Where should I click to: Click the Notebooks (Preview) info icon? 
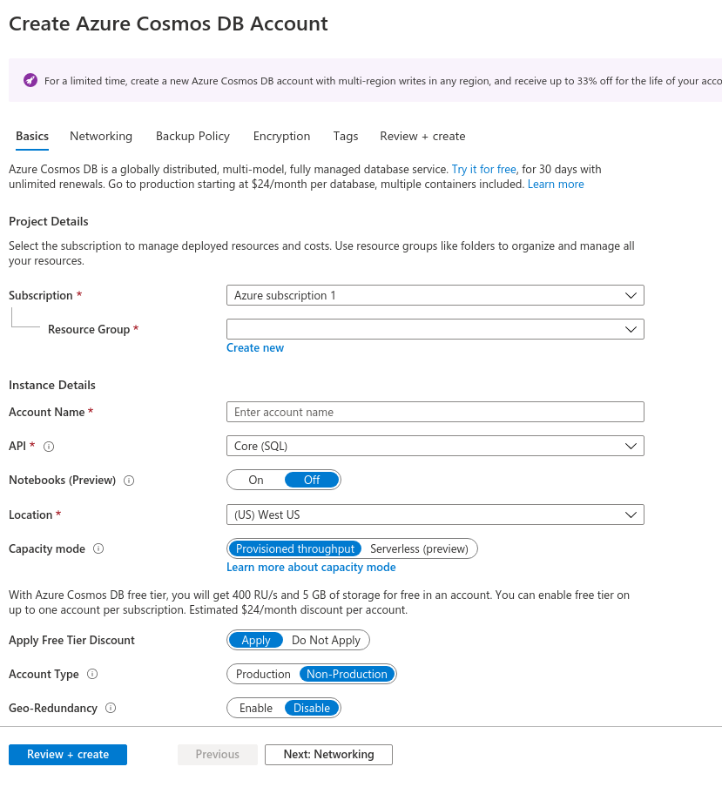129,481
